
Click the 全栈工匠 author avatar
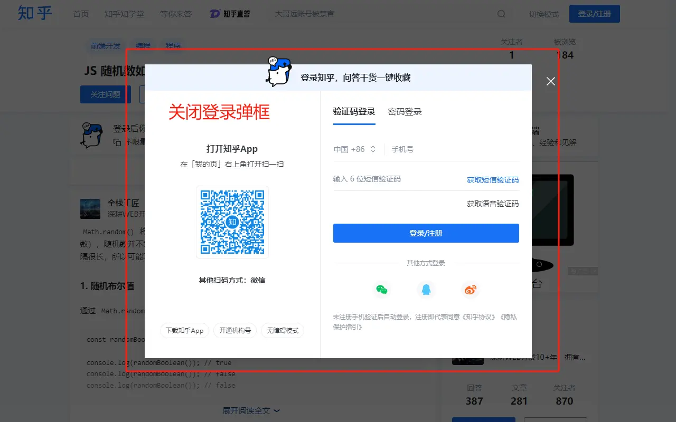coord(90,208)
